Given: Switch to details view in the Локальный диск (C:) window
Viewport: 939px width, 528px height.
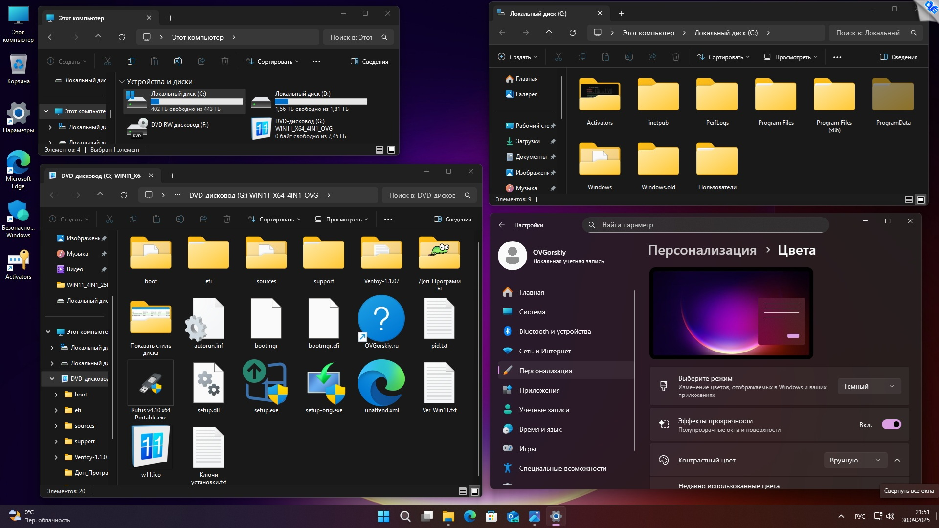Looking at the screenshot, I should 908,199.
